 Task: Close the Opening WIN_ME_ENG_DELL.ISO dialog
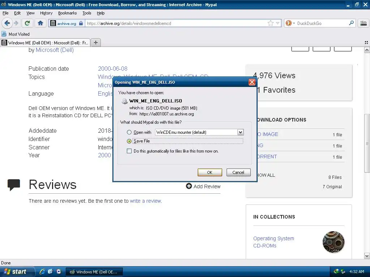(252, 82)
